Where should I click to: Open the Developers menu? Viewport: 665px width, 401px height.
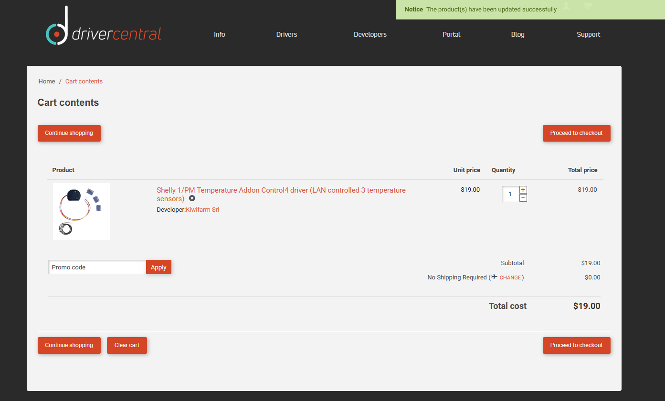coord(370,34)
